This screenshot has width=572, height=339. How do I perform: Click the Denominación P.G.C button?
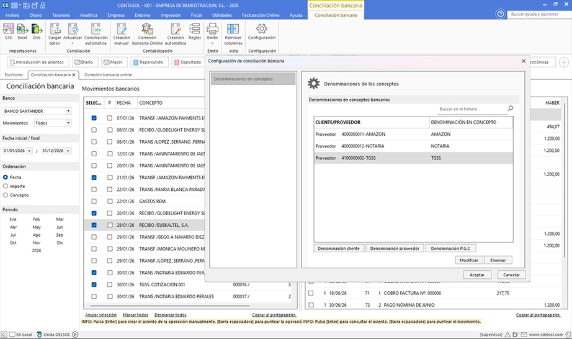click(x=450, y=249)
